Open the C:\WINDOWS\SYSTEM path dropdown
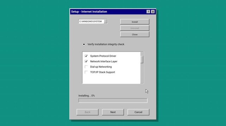 pos(105,21)
